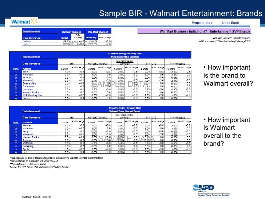This screenshot has width=265, height=199.
Task: Click the 'Wal-Mart Dollar Share of Brand' table header
Action: [124, 111]
